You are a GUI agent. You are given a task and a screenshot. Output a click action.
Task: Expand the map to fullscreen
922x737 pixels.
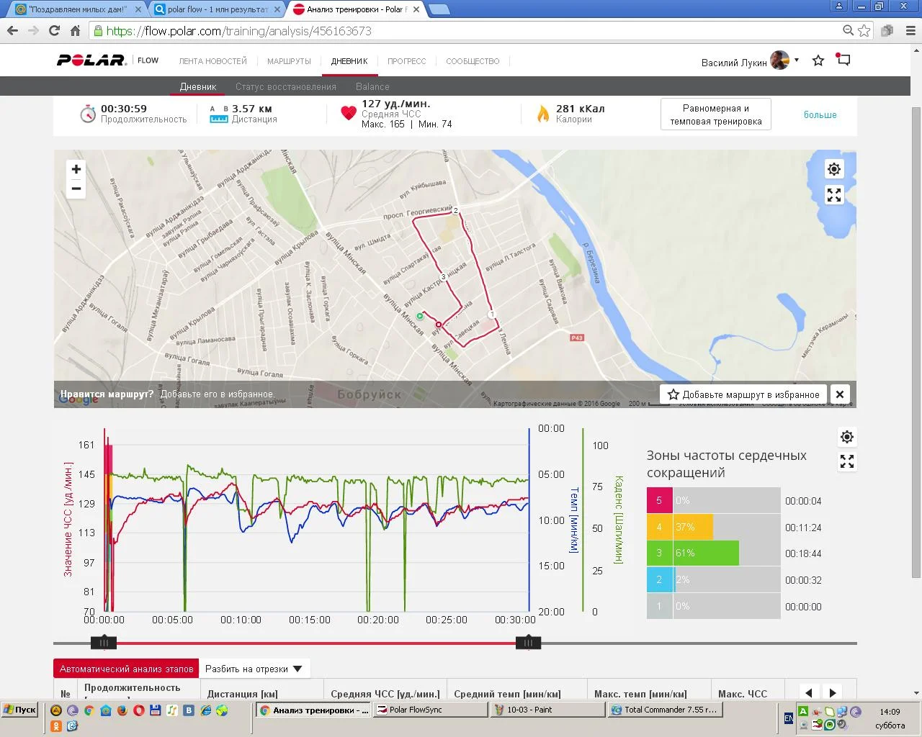click(834, 195)
